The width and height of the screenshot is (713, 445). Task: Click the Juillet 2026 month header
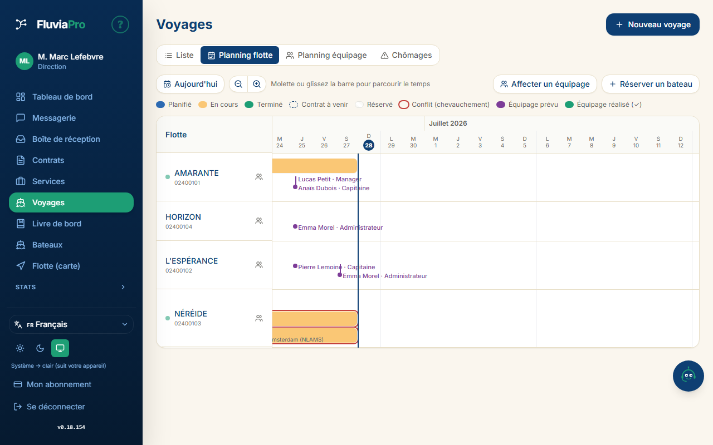click(x=448, y=123)
